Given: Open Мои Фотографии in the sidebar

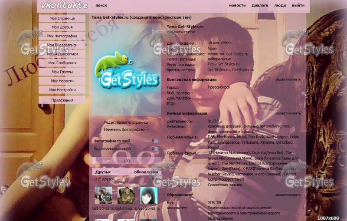Looking at the screenshot, I should pos(62,36).
